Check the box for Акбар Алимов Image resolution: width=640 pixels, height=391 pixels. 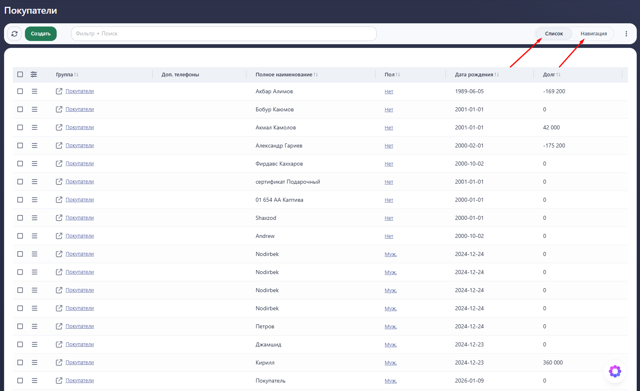pyautogui.click(x=20, y=91)
